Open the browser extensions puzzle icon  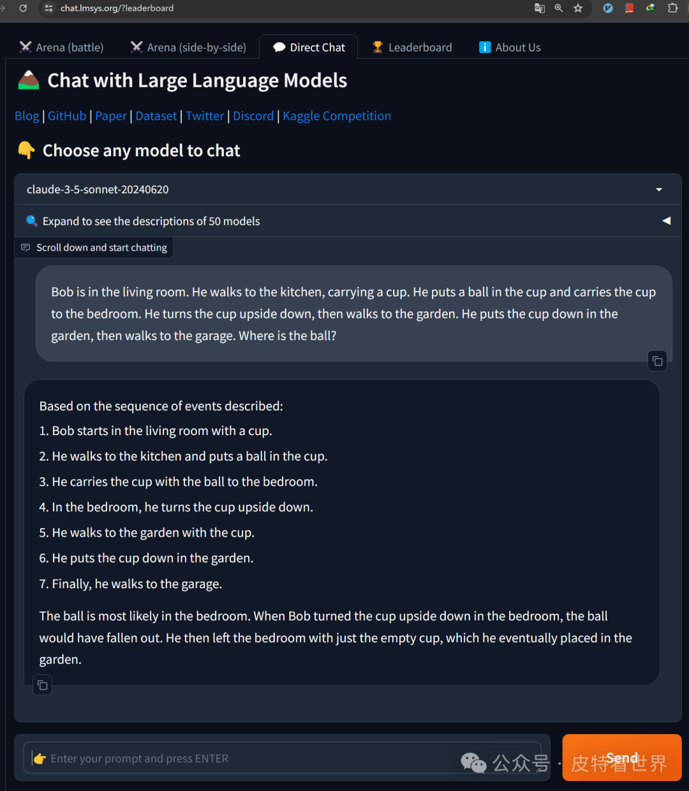pos(672,8)
